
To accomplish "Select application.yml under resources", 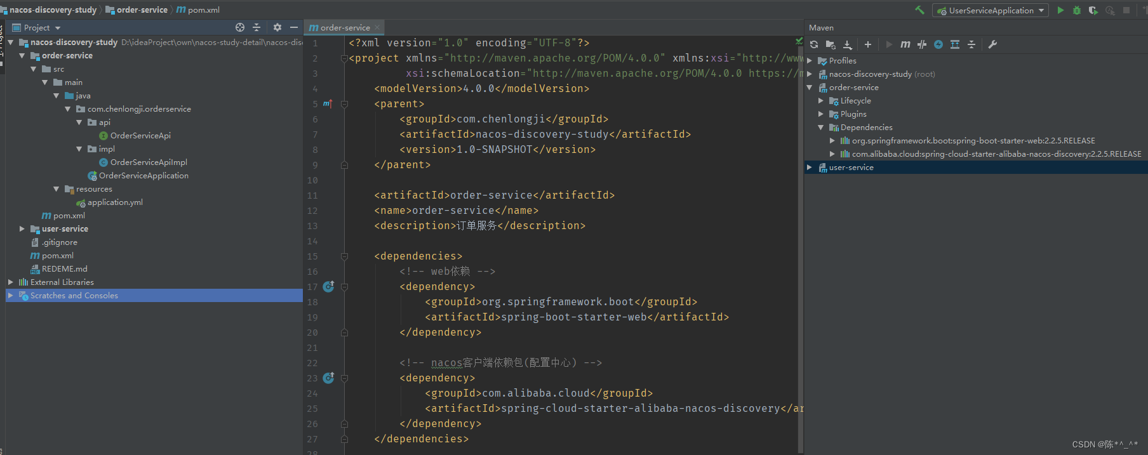I will pyautogui.click(x=115, y=202).
